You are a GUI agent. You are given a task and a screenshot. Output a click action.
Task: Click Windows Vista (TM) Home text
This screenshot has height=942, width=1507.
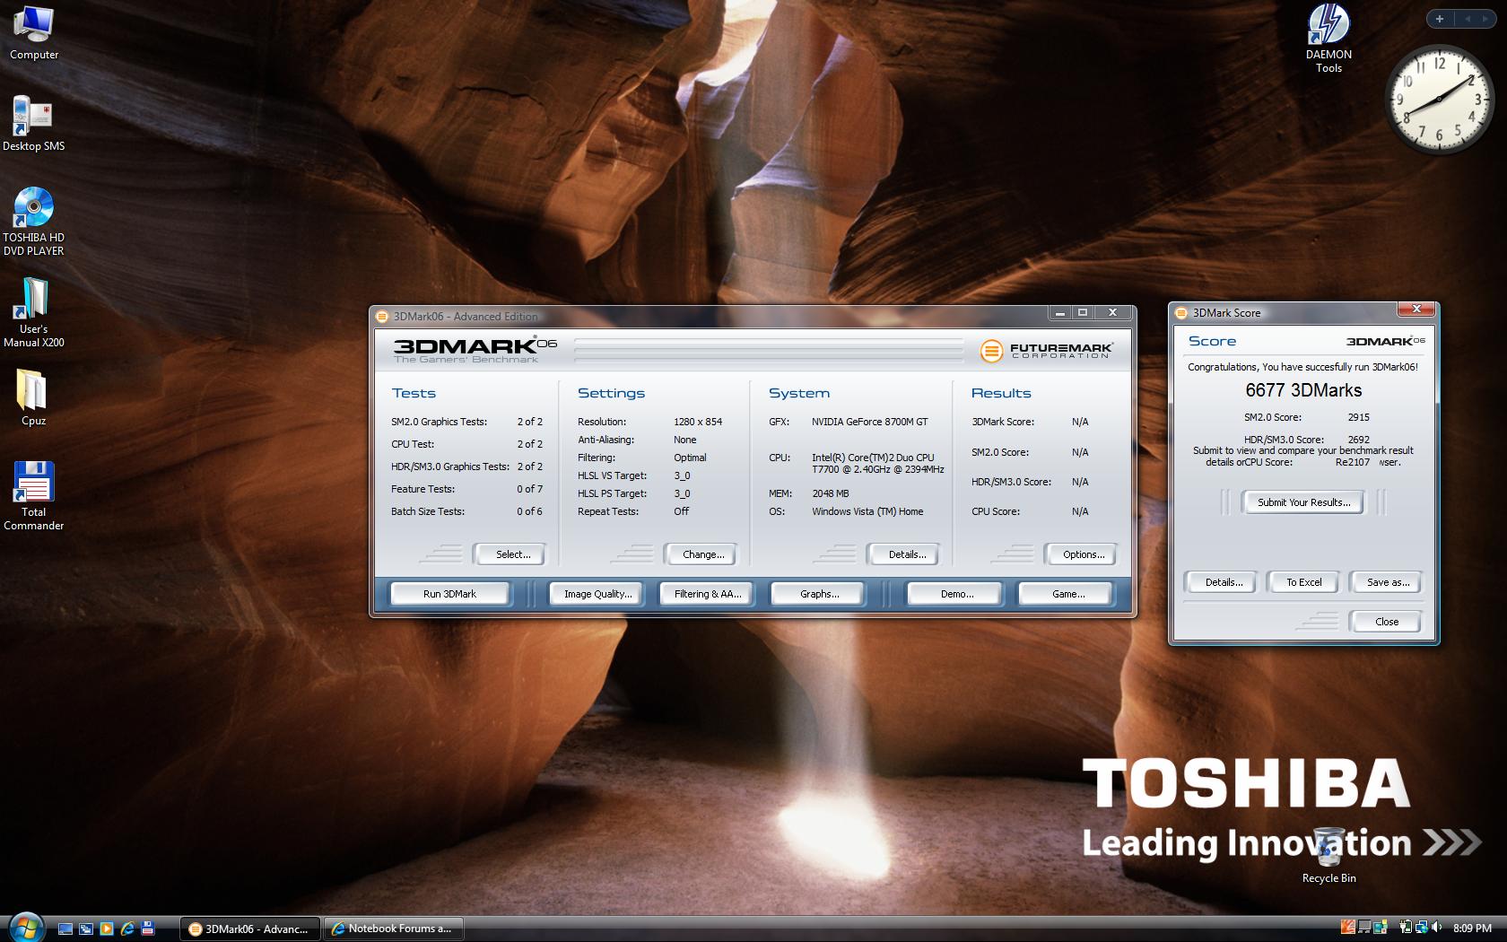[x=867, y=511]
